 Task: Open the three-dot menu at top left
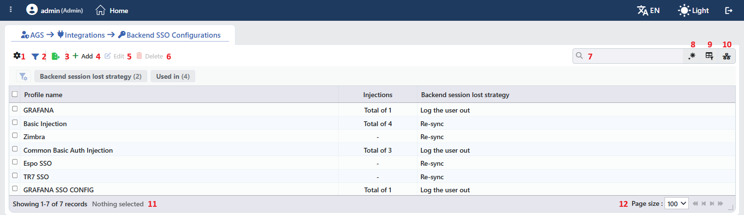(x=11, y=10)
